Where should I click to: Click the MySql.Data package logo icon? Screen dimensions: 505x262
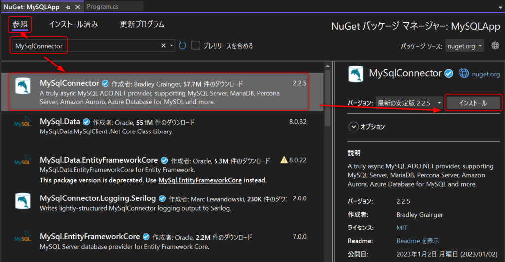pyautogui.click(x=23, y=123)
